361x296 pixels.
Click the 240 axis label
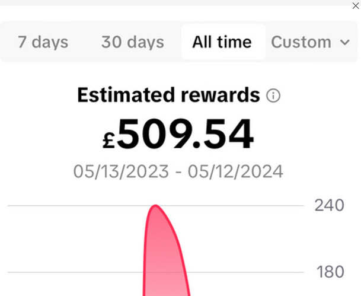[x=329, y=205]
